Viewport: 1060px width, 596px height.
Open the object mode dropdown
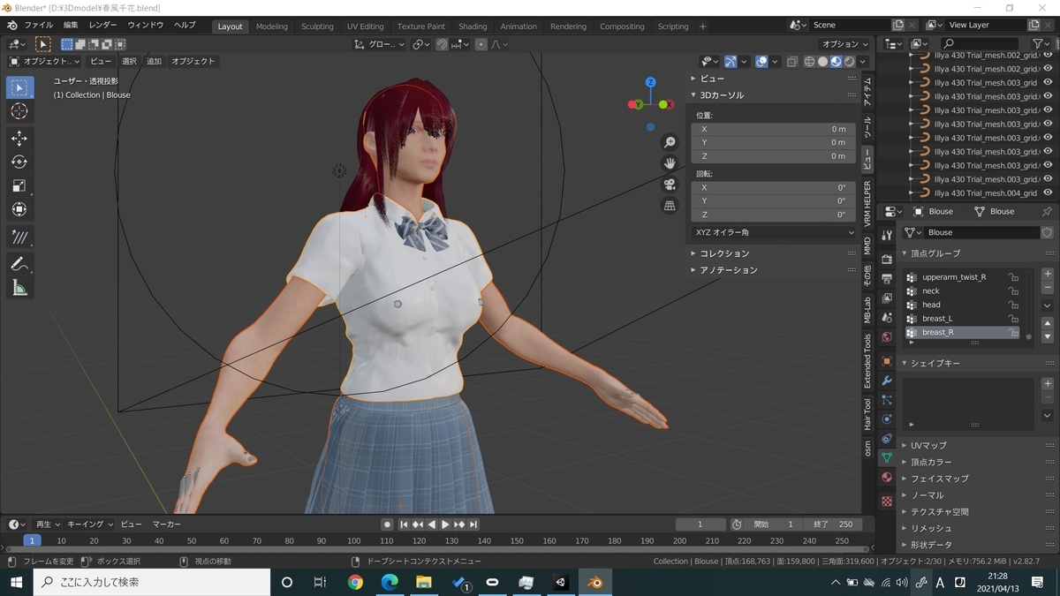(44, 61)
